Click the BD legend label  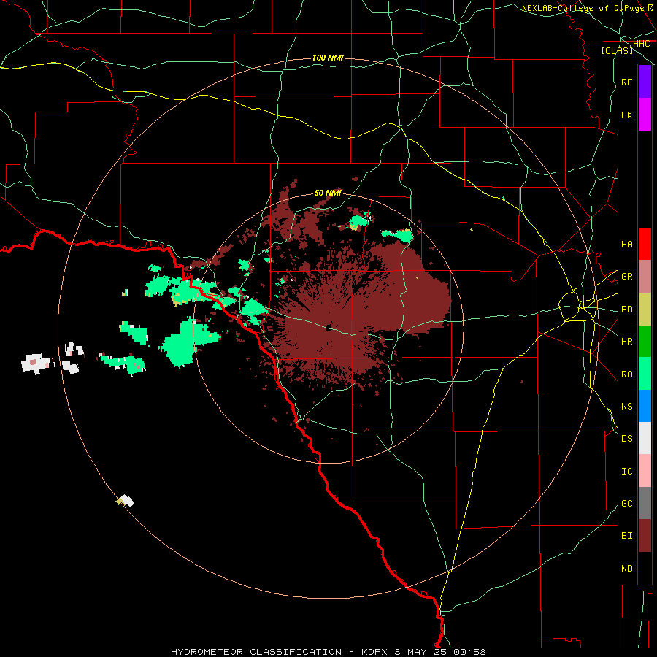[x=626, y=310]
